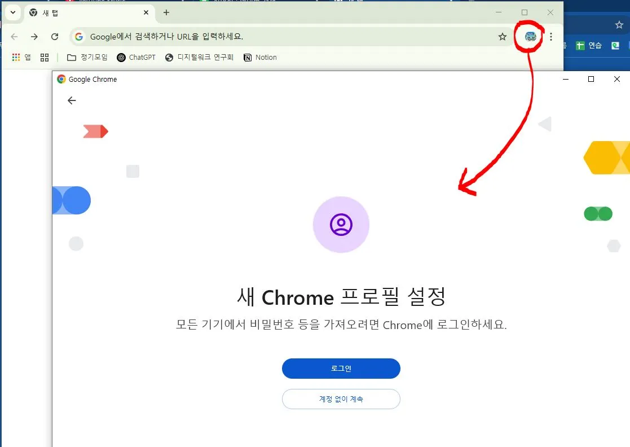Screen dimensions: 630x447
Task: Open a new tab with plus button
Action: (x=166, y=12)
